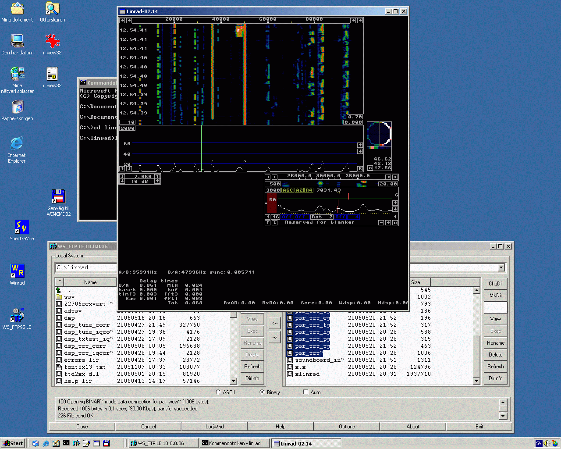Click circular polarization plot in Linrad
Screen dimensions: 561x449
click(x=379, y=134)
